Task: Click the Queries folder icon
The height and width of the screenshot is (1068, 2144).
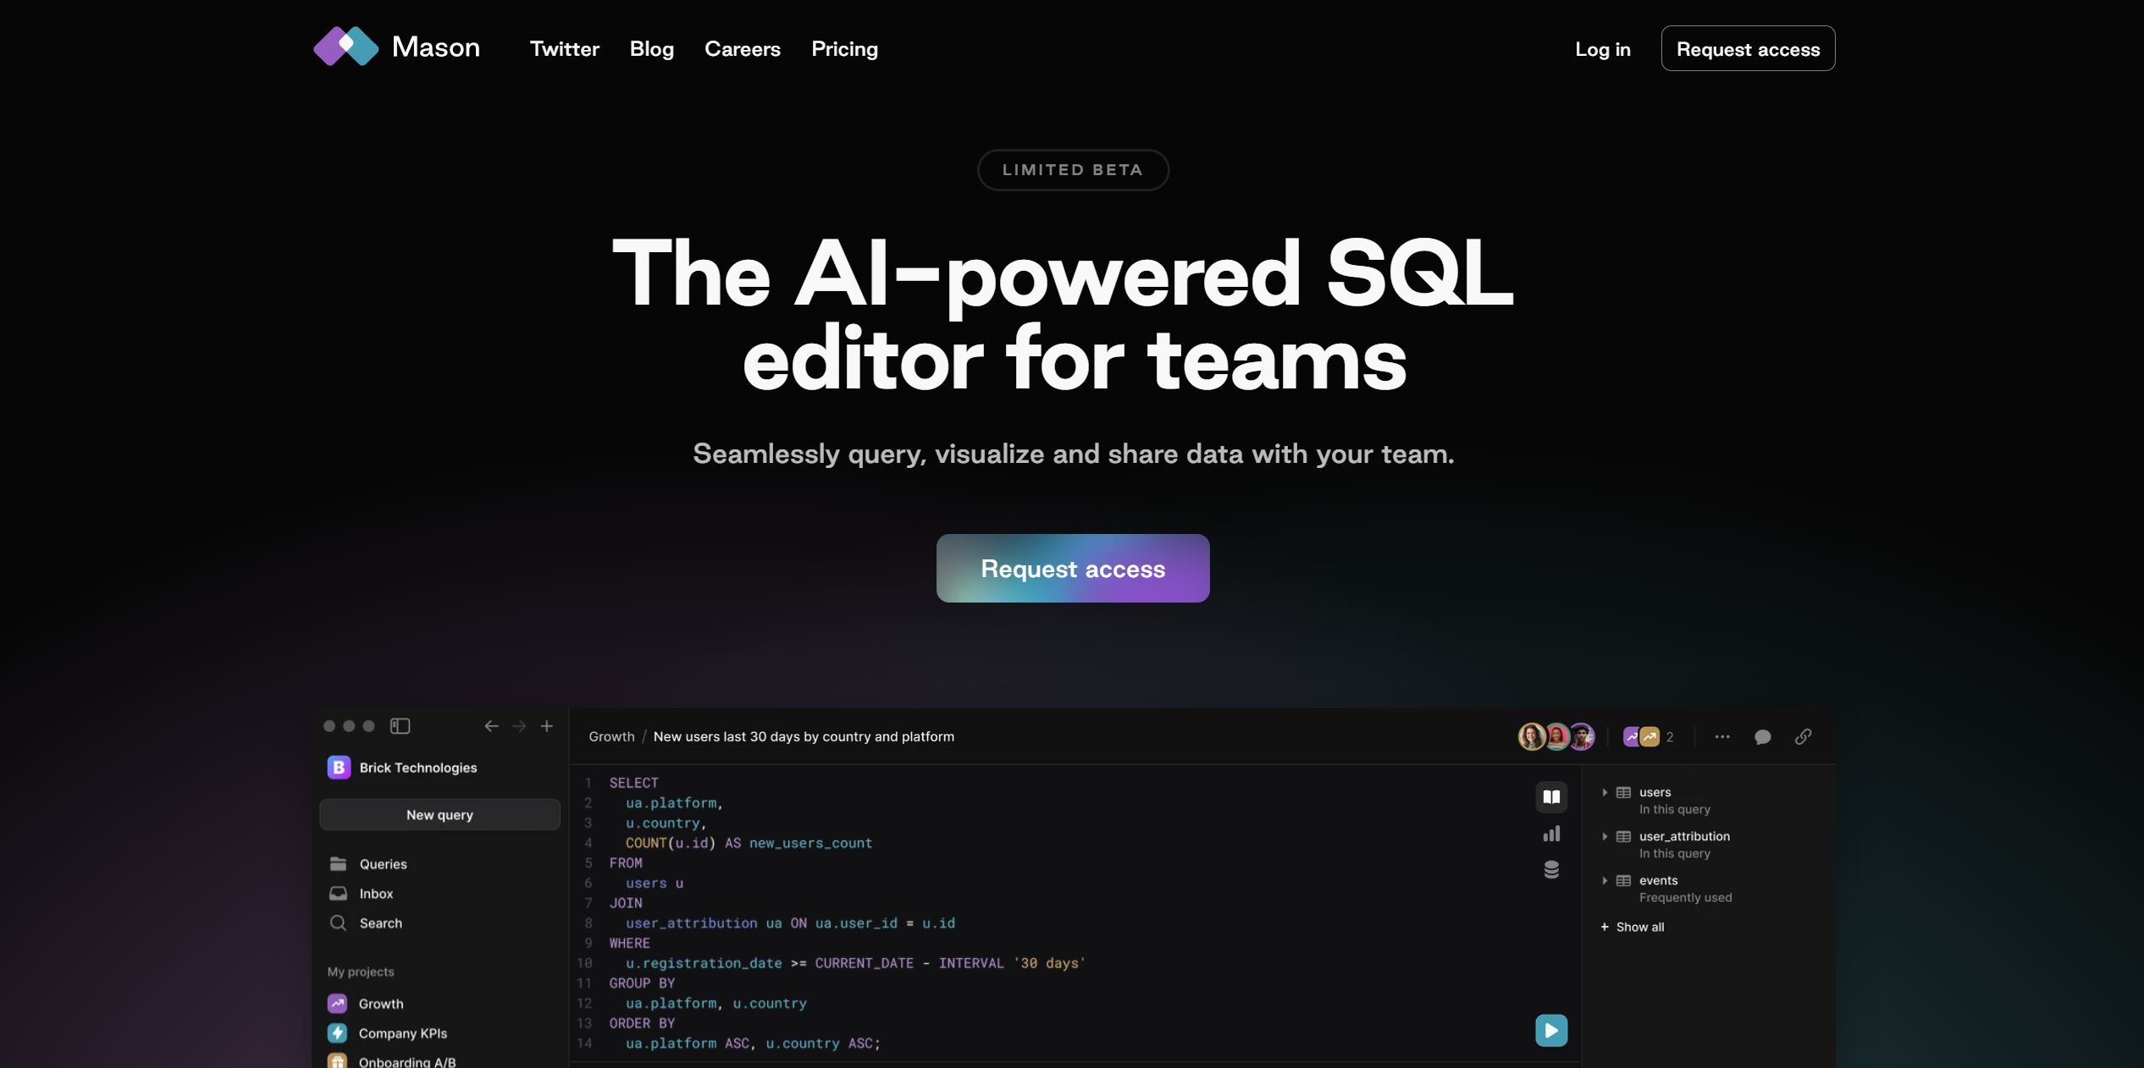Action: click(338, 864)
